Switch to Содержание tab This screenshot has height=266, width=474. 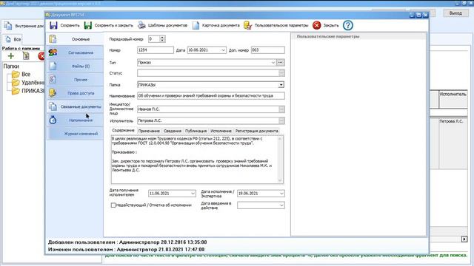[x=123, y=130]
